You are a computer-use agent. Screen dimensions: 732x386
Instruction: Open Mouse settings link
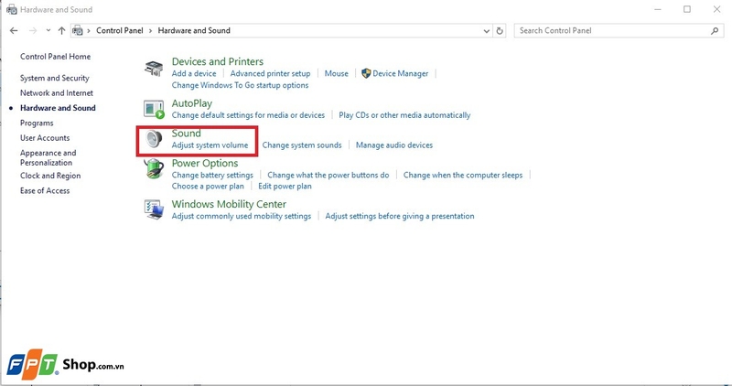[336, 73]
